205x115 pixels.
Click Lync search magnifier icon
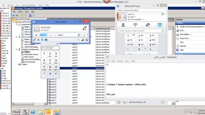[x=163, y=31]
